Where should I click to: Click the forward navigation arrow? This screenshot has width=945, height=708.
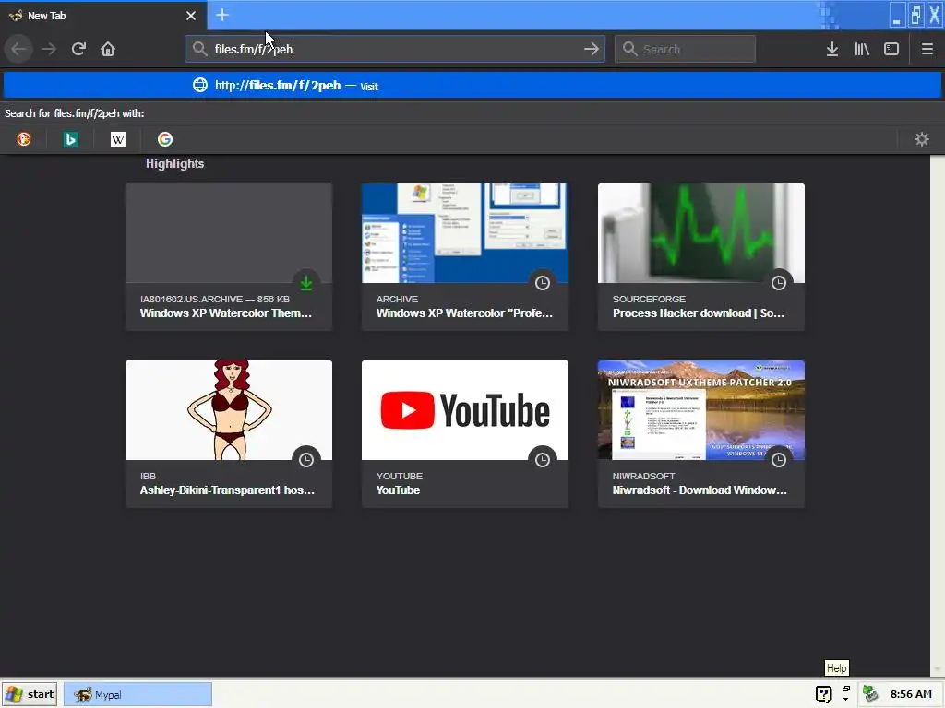[x=49, y=49]
